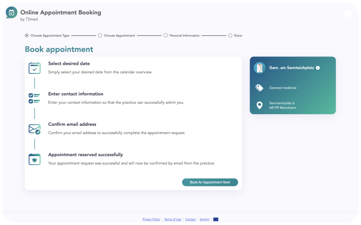Screen dimensions: 361x225
Task: Click the Online Appointment Booking title
Action: pos(61,12)
